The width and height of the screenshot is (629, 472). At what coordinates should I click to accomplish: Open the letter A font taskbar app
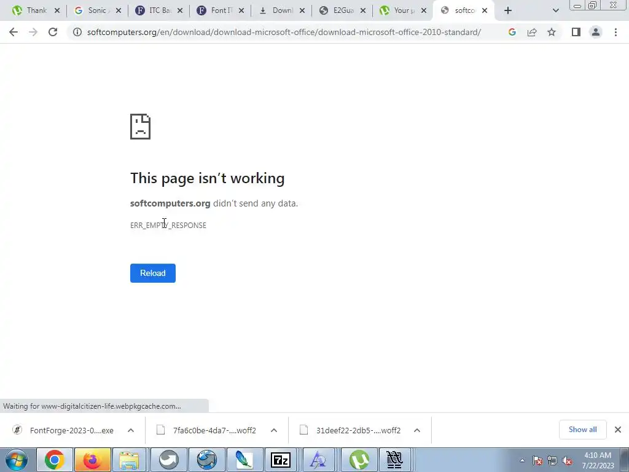[x=319, y=460]
